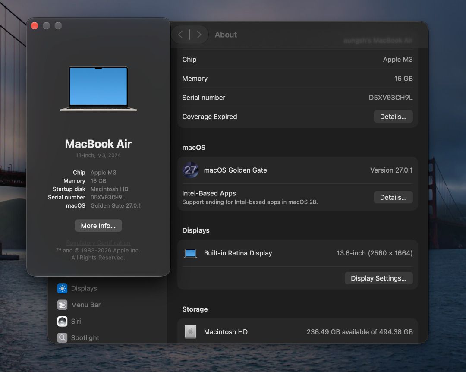The height and width of the screenshot is (372, 466).
Task: Click the MacBook Air illustration
Action: pos(98,89)
